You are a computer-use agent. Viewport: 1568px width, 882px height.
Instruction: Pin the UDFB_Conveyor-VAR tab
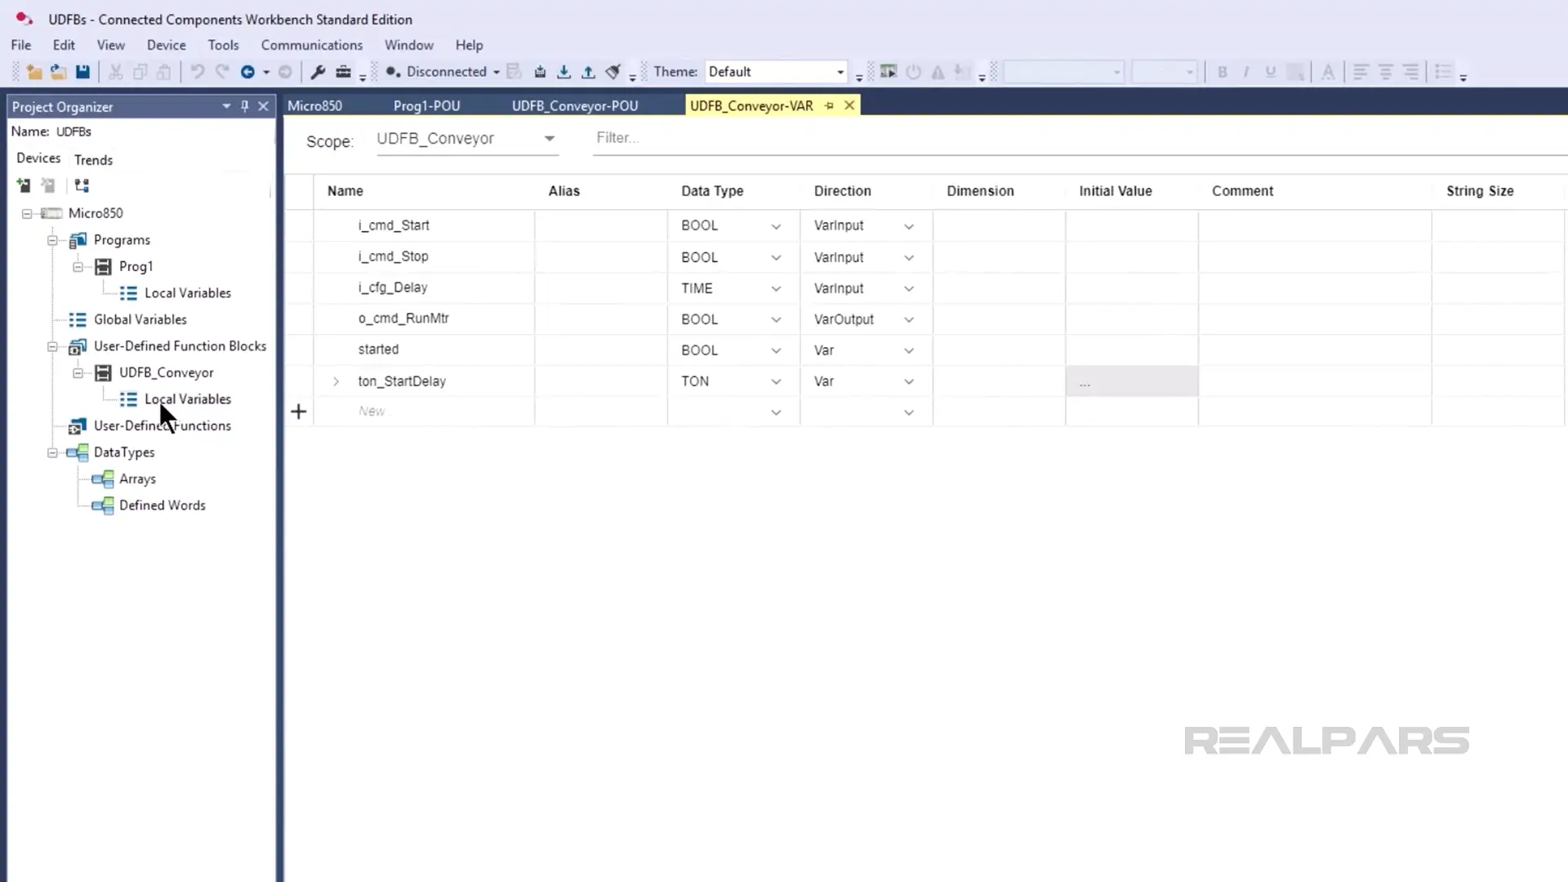click(x=829, y=105)
